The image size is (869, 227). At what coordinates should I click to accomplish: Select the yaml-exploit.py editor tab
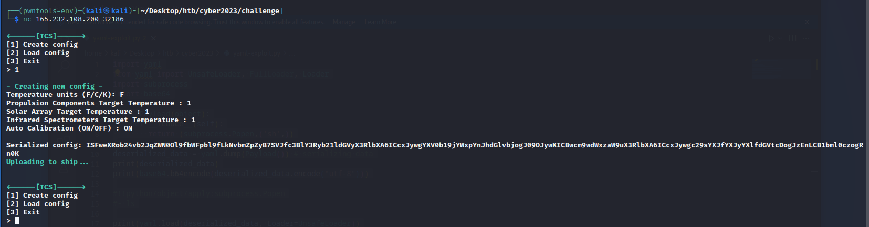(117, 38)
